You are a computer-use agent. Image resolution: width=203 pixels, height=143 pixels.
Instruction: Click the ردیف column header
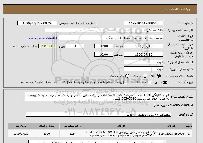pyautogui.click(x=189, y=126)
